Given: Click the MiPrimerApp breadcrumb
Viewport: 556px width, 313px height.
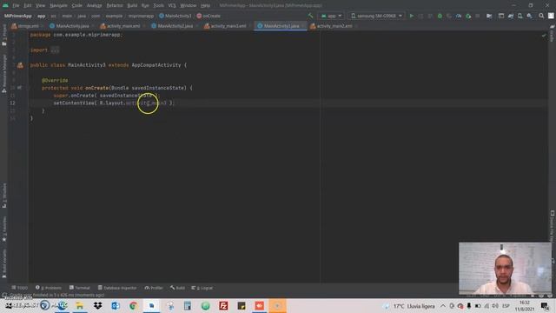Looking at the screenshot, I should coord(17,16).
